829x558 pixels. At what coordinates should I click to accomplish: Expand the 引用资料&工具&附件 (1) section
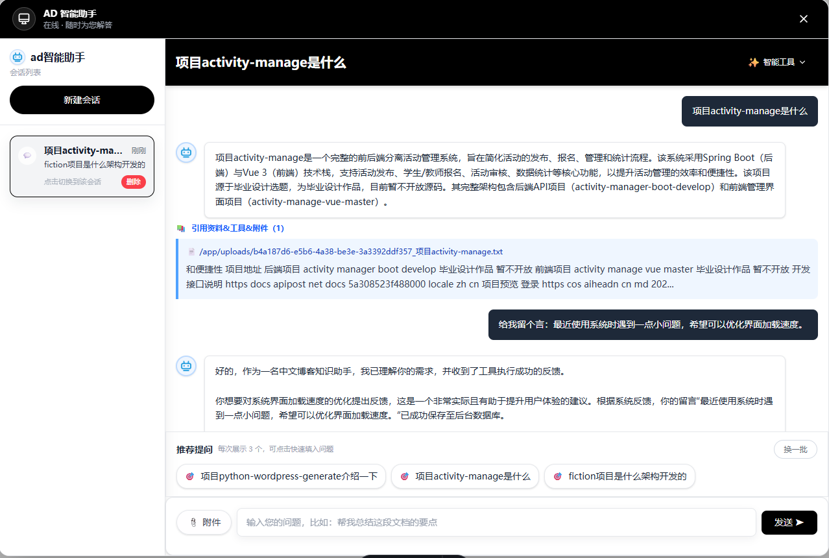coord(237,228)
